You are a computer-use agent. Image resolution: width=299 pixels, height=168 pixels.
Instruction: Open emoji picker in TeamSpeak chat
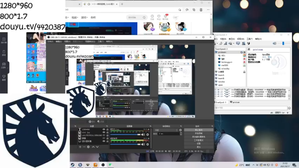coord(289,108)
